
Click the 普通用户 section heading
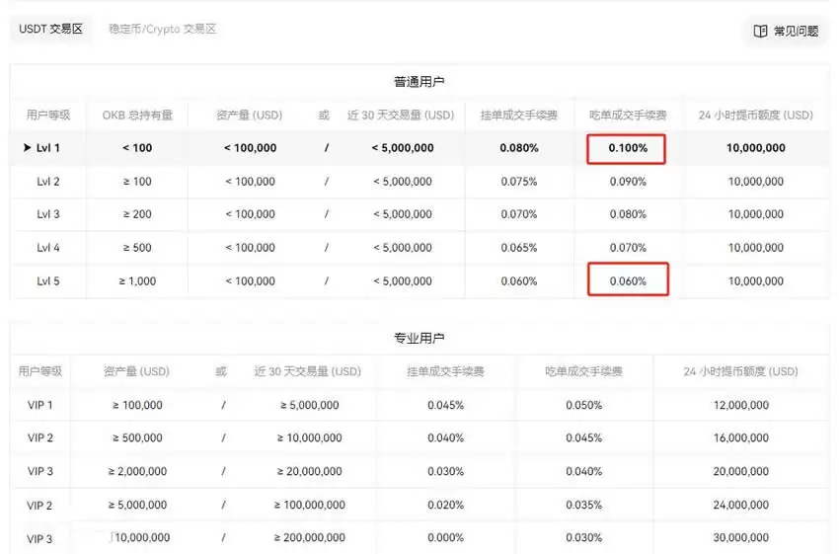click(x=419, y=82)
